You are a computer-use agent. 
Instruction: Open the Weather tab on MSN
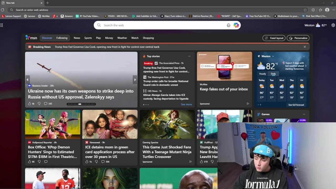[x=122, y=38]
